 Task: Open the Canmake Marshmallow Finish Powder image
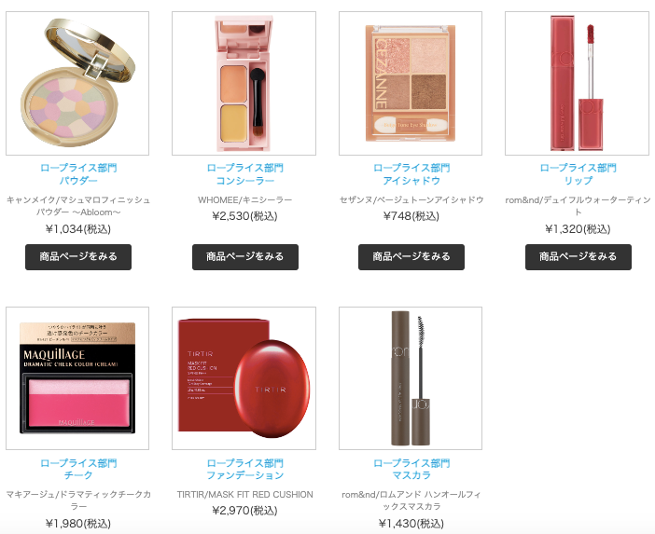coord(77,84)
